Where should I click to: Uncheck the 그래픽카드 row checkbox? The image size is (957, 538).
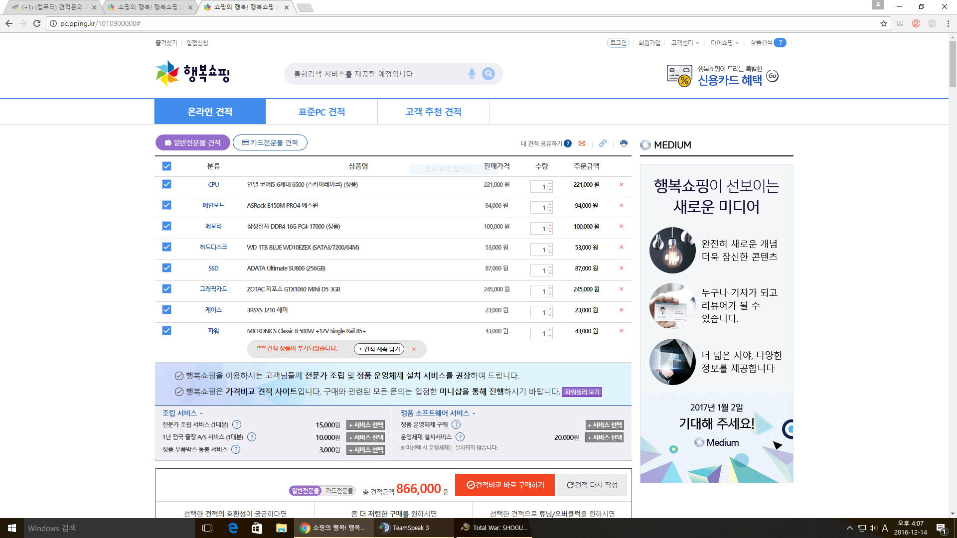(166, 289)
